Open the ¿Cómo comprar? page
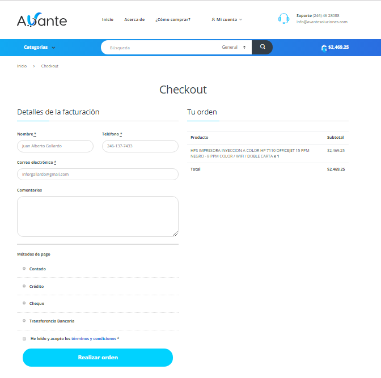381x378 pixels. (x=173, y=19)
